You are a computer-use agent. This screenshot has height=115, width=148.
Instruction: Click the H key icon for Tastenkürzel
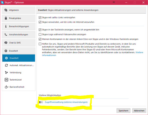click(6, 80)
